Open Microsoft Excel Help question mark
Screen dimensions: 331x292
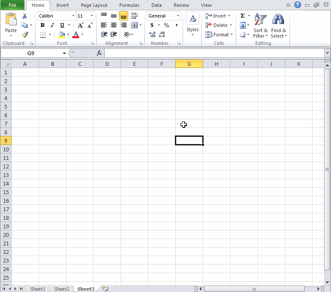point(298,5)
